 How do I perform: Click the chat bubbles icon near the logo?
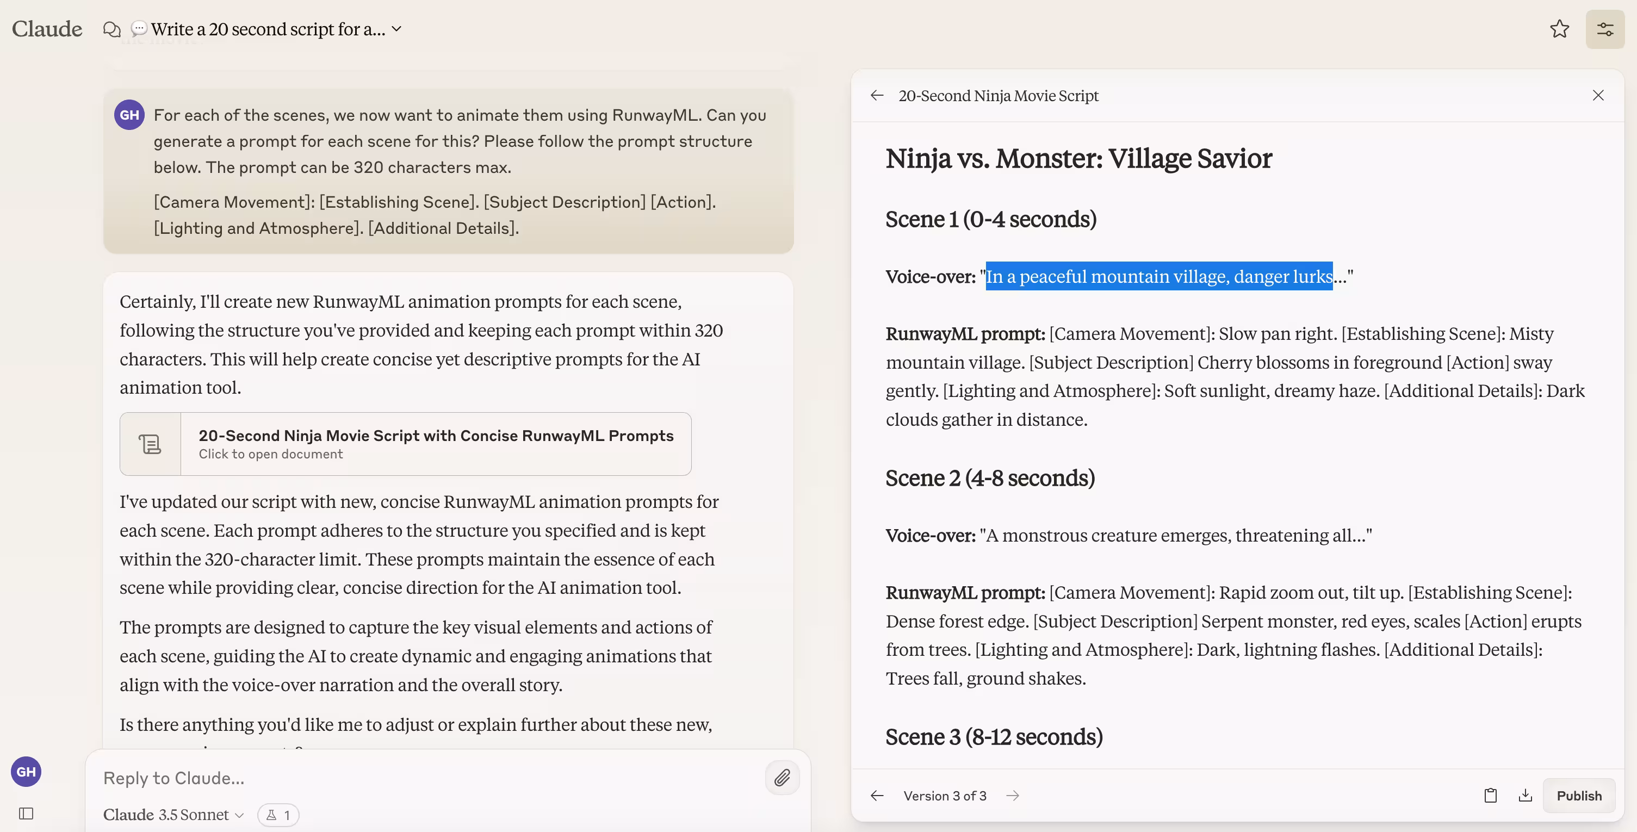pyautogui.click(x=112, y=29)
